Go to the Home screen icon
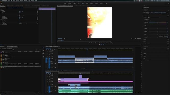The width and height of the screenshot is (170, 95). 1,3
